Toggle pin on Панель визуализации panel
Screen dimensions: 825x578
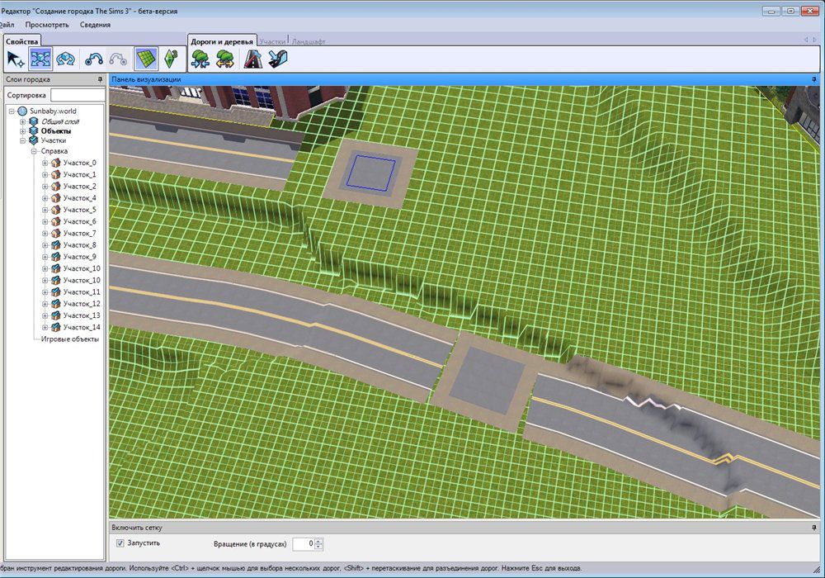click(814, 80)
